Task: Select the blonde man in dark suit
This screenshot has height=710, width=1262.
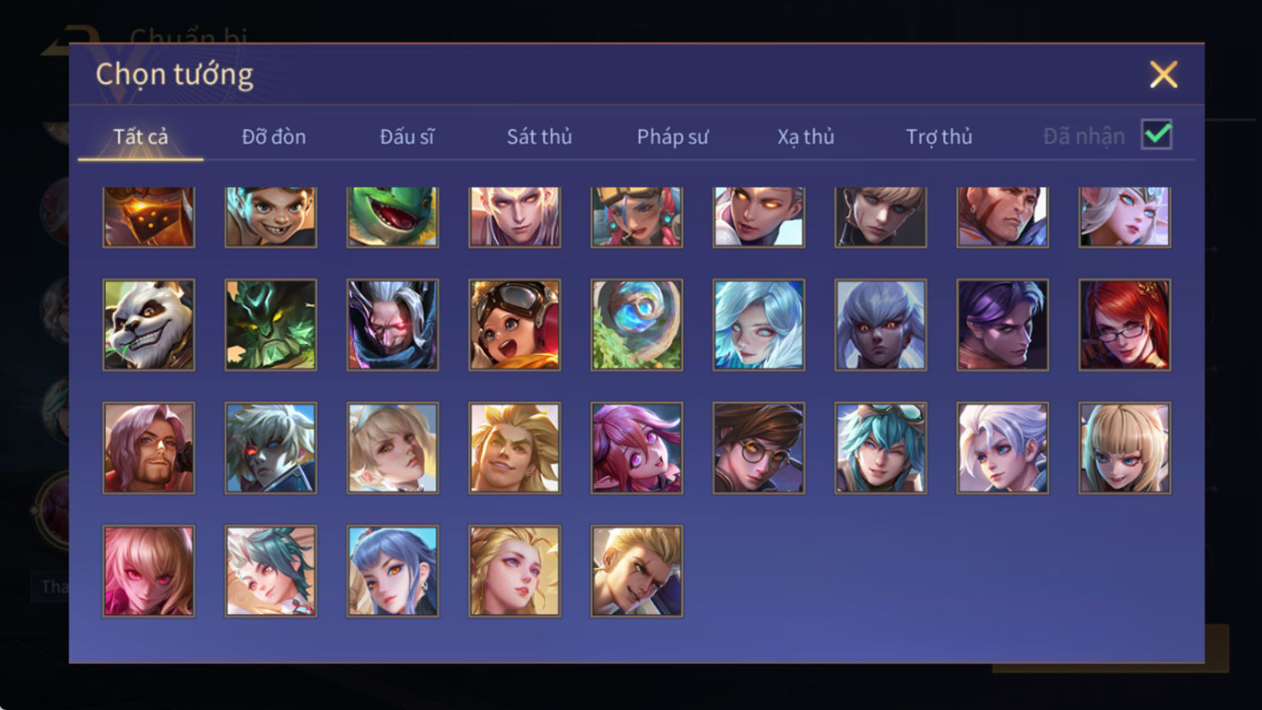Action: (x=636, y=571)
